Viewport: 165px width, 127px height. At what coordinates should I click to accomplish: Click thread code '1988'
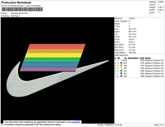pyautogui.click(x=142, y=71)
